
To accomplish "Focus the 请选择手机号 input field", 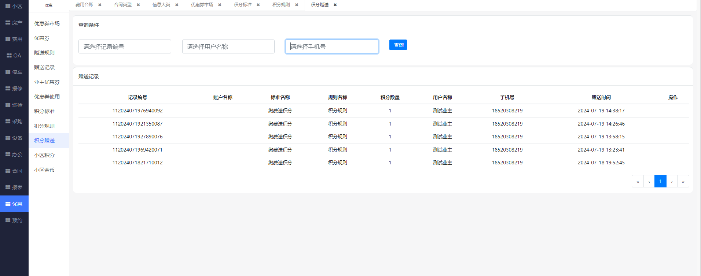I will [x=332, y=46].
